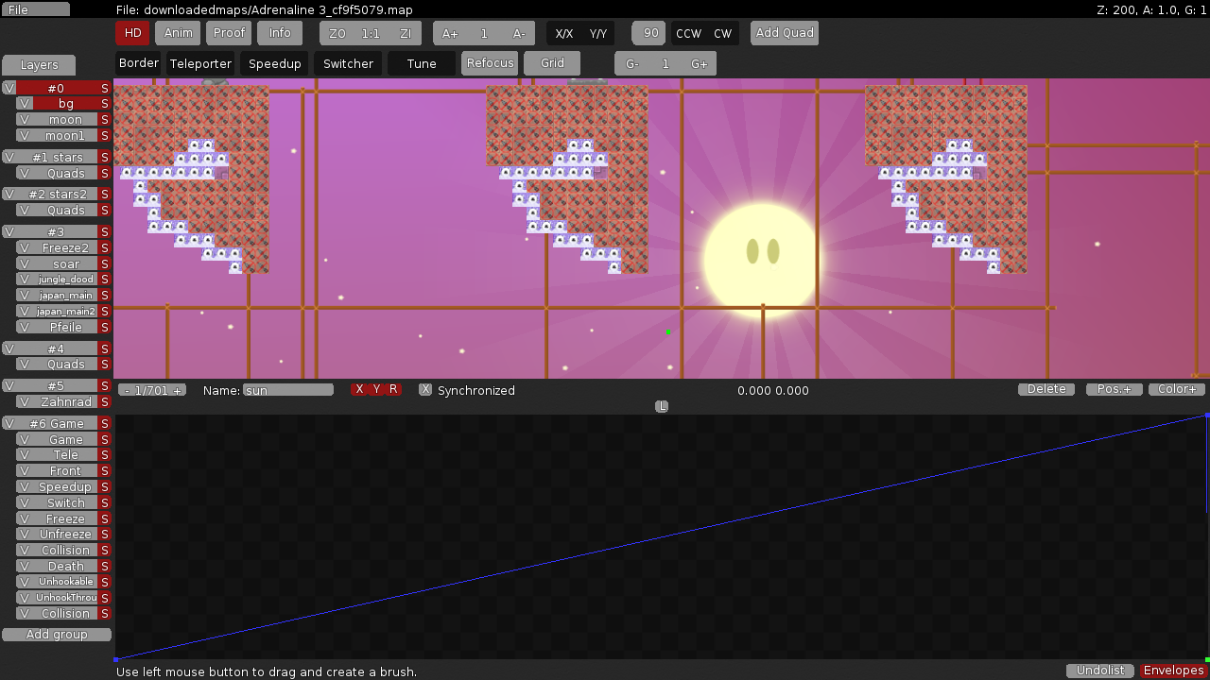Open the Undolist panel

tap(1100, 671)
